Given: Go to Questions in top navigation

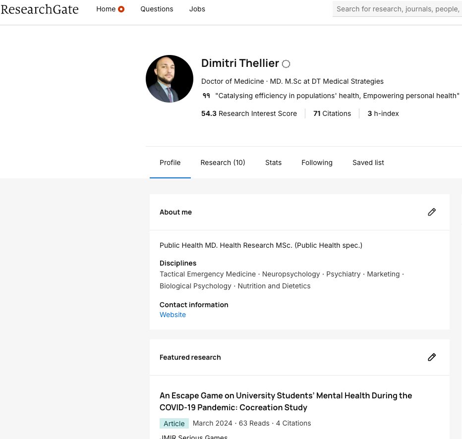Looking at the screenshot, I should [157, 9].
